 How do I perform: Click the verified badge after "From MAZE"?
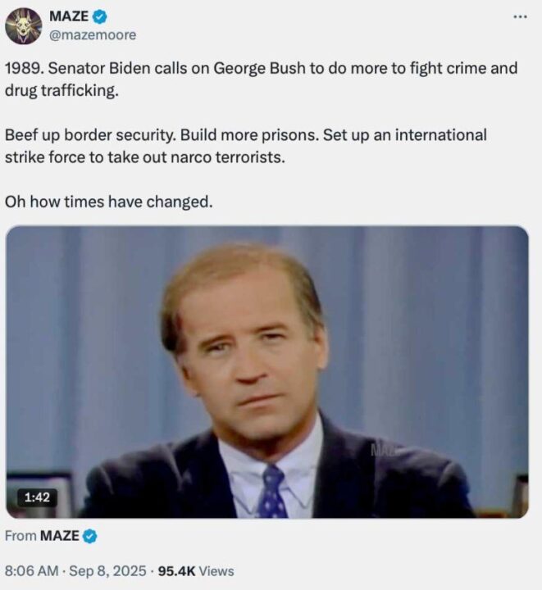pos(89,536)
